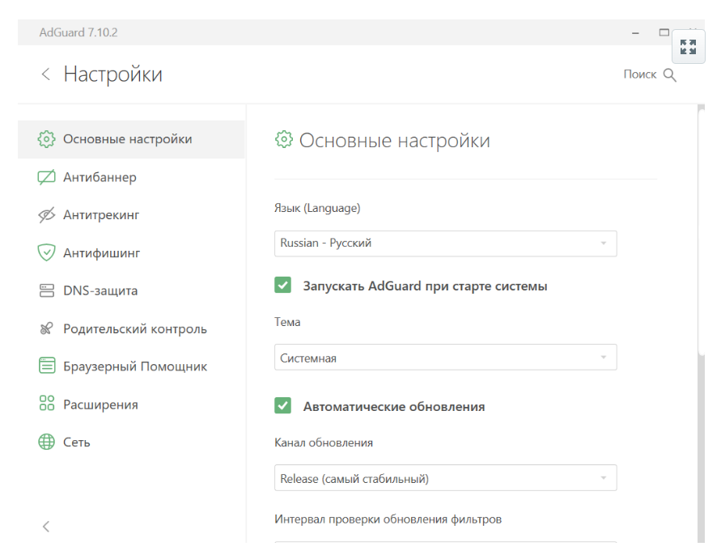This screenshot has width=721, height=559.
Task: Click the General settings gear icon in sidebar
Action: (x=46, y=139)
